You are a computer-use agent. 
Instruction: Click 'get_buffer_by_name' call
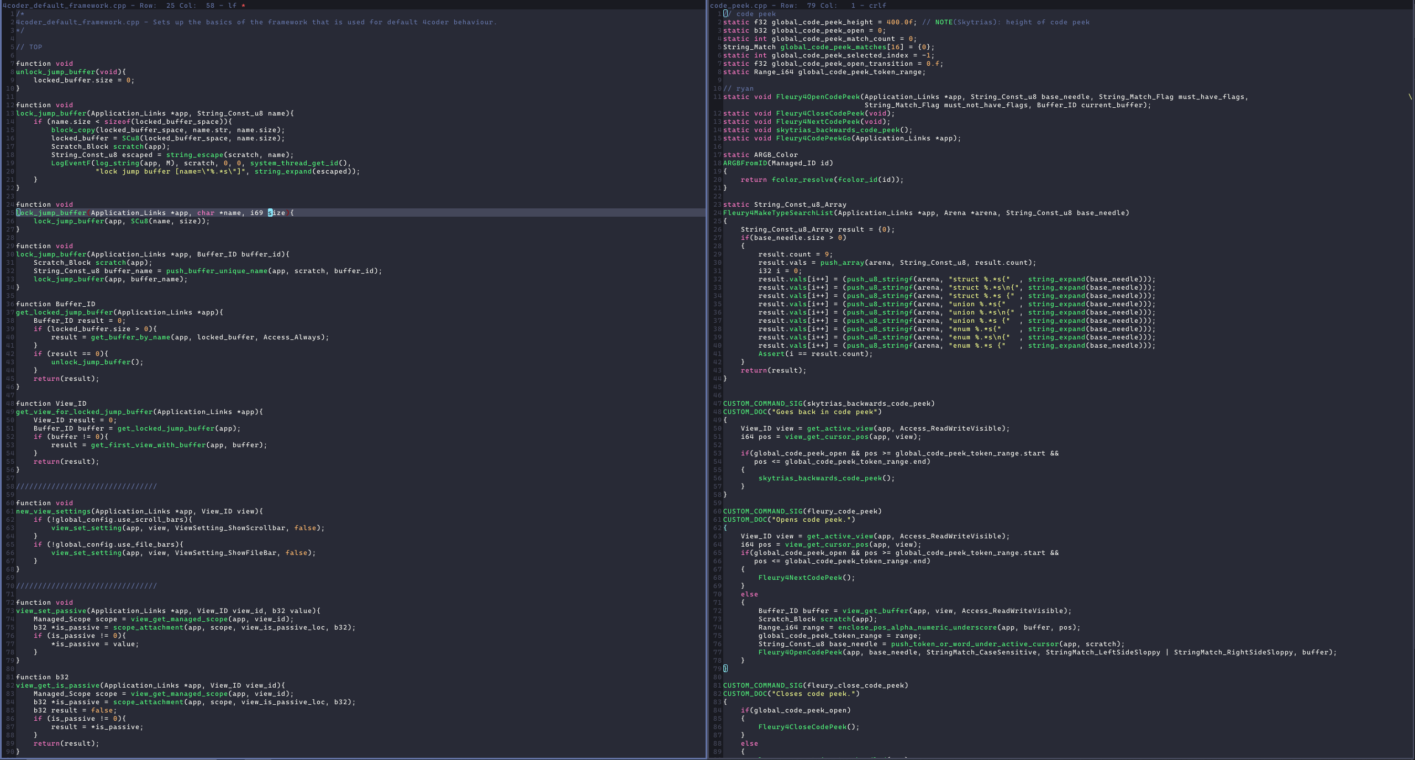(x=131, y=337)
